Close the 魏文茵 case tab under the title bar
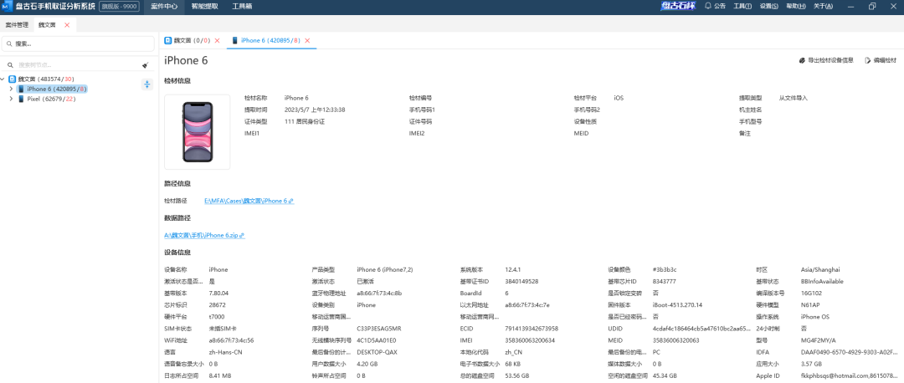This screenshot has width=904, height=383. [x=67, y=25]
